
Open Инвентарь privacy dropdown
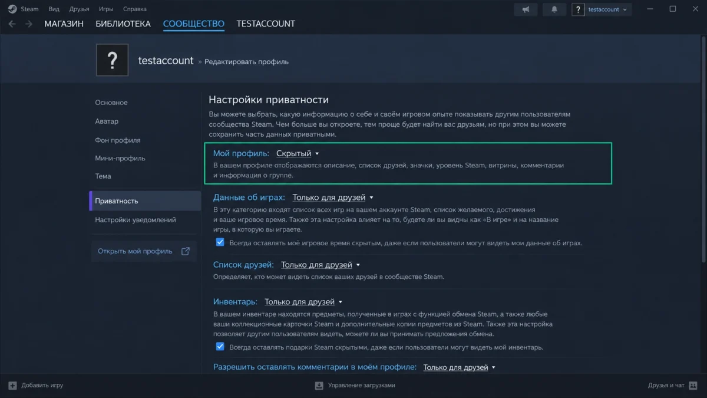point(303,302)
